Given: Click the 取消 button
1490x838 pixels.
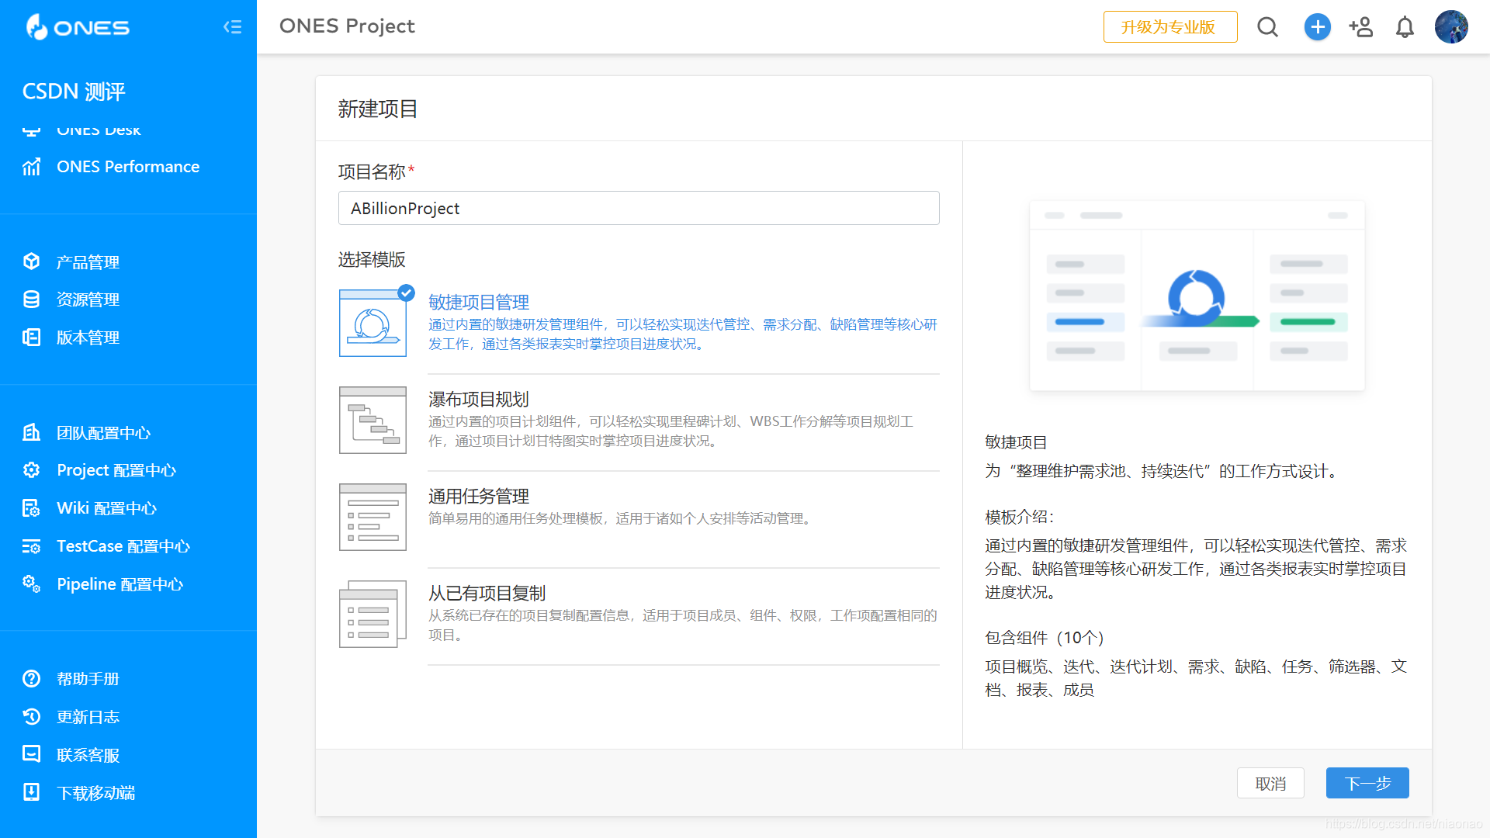Looking at the screenshot, I should pyautogui.click(x=1270, y=783).
